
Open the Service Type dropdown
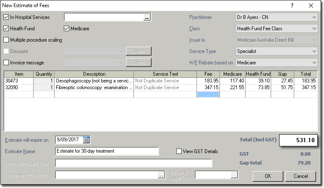click(x=276, y=51)
